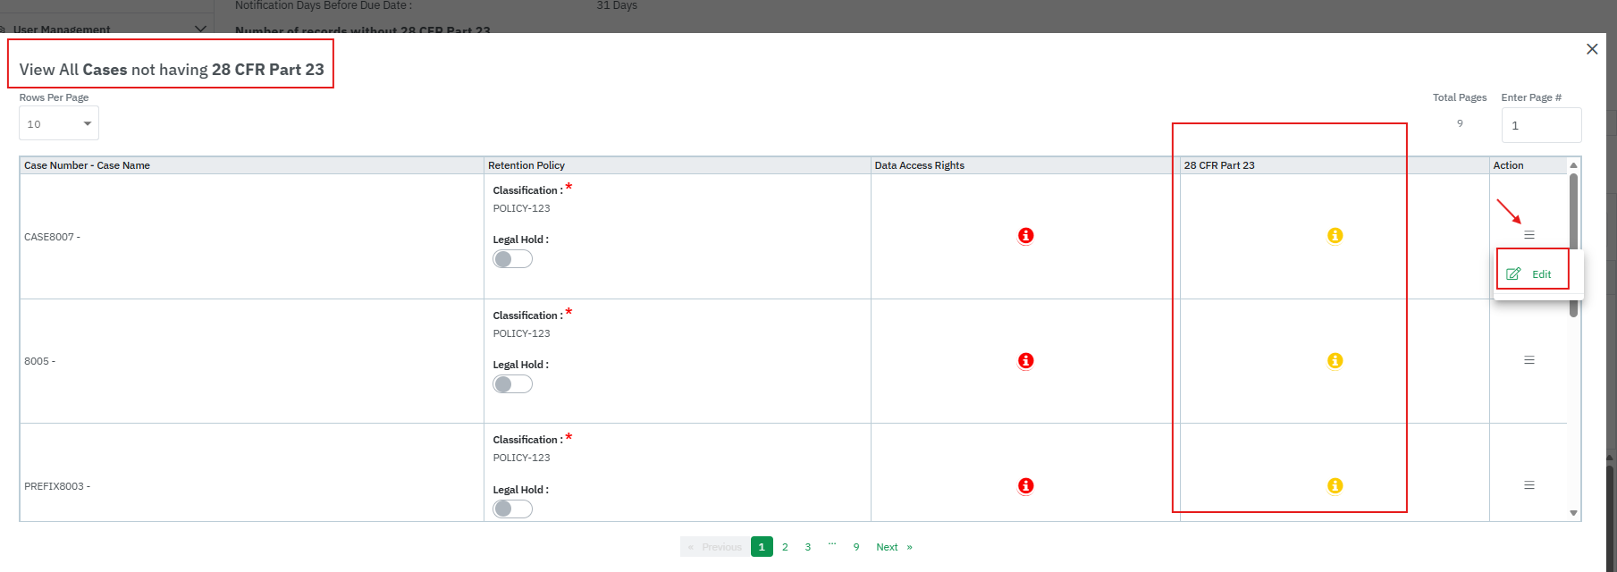Click yellow info icon in CASE8007 row
The image size is (1617, 572).
pyautogui.click(x=1335, y=236)
